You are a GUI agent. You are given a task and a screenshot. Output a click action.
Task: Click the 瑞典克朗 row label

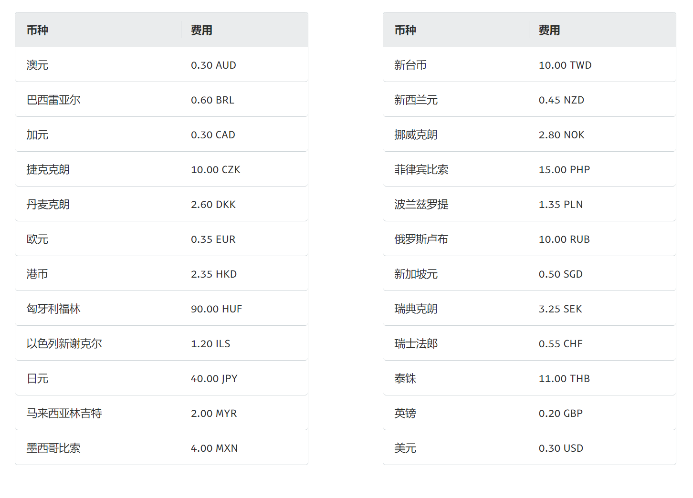tap(416, 309)
